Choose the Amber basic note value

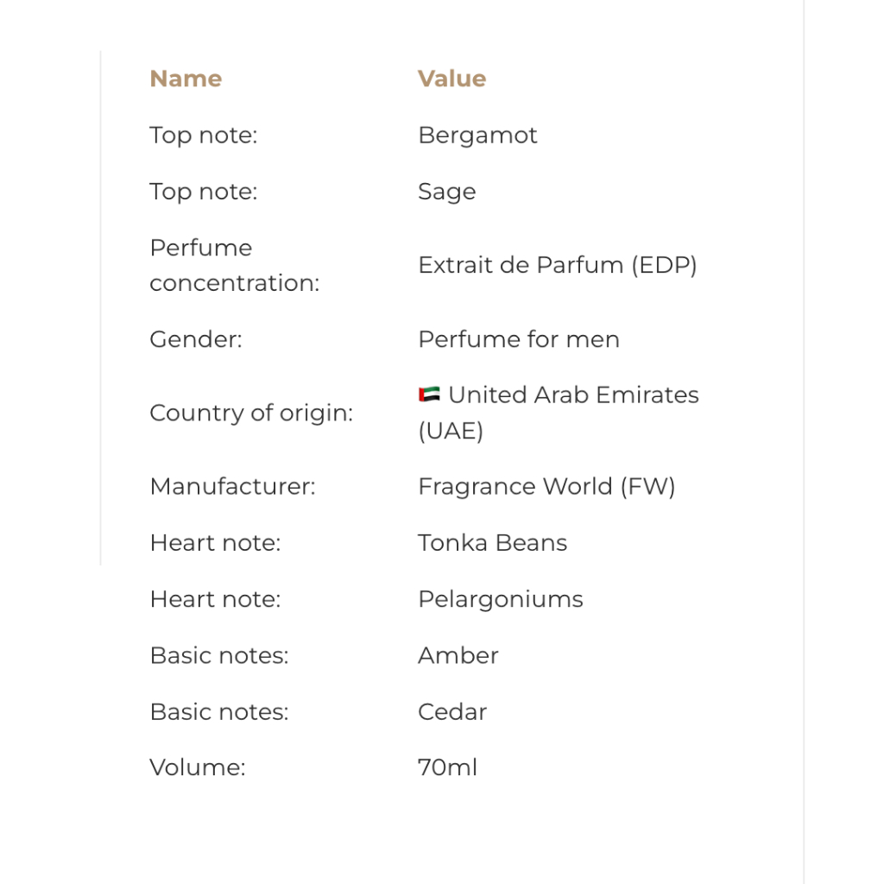click(458, 655)
